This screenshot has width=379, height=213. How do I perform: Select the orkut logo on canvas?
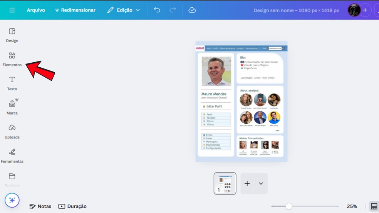point(200,48)
